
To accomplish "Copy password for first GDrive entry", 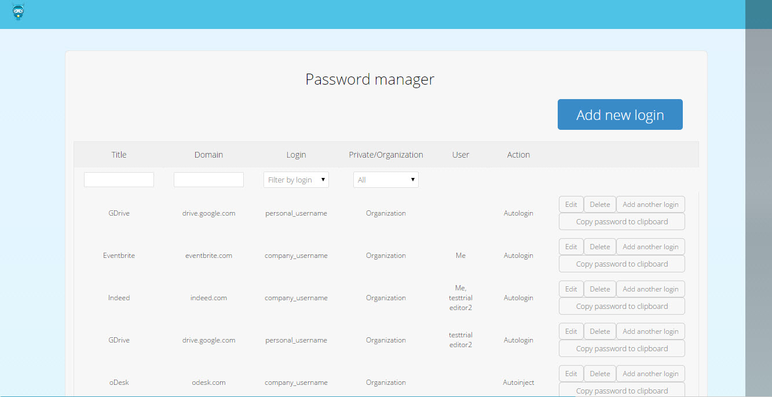I will 621,222.
